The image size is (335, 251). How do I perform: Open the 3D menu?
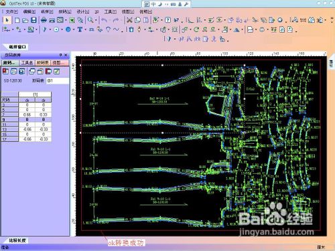[96, 12]
